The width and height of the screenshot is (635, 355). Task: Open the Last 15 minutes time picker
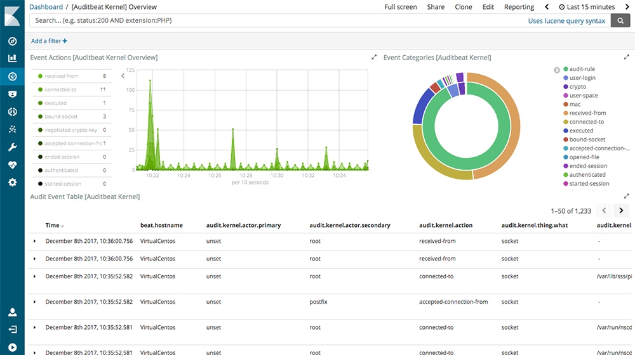587,7
